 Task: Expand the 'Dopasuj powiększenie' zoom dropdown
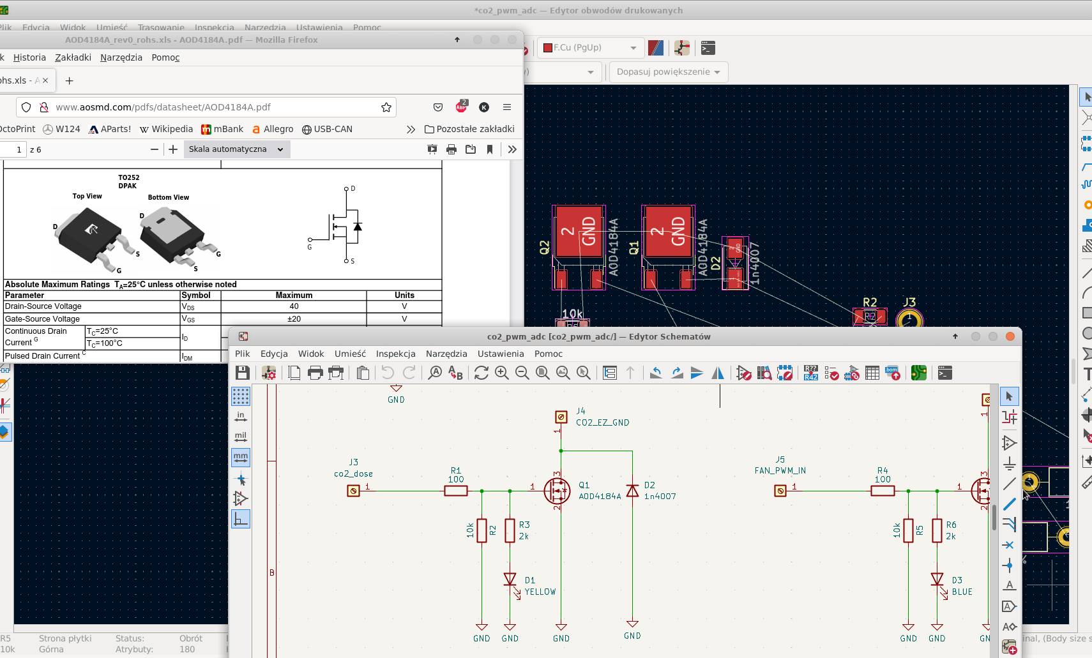click(668, 72)
